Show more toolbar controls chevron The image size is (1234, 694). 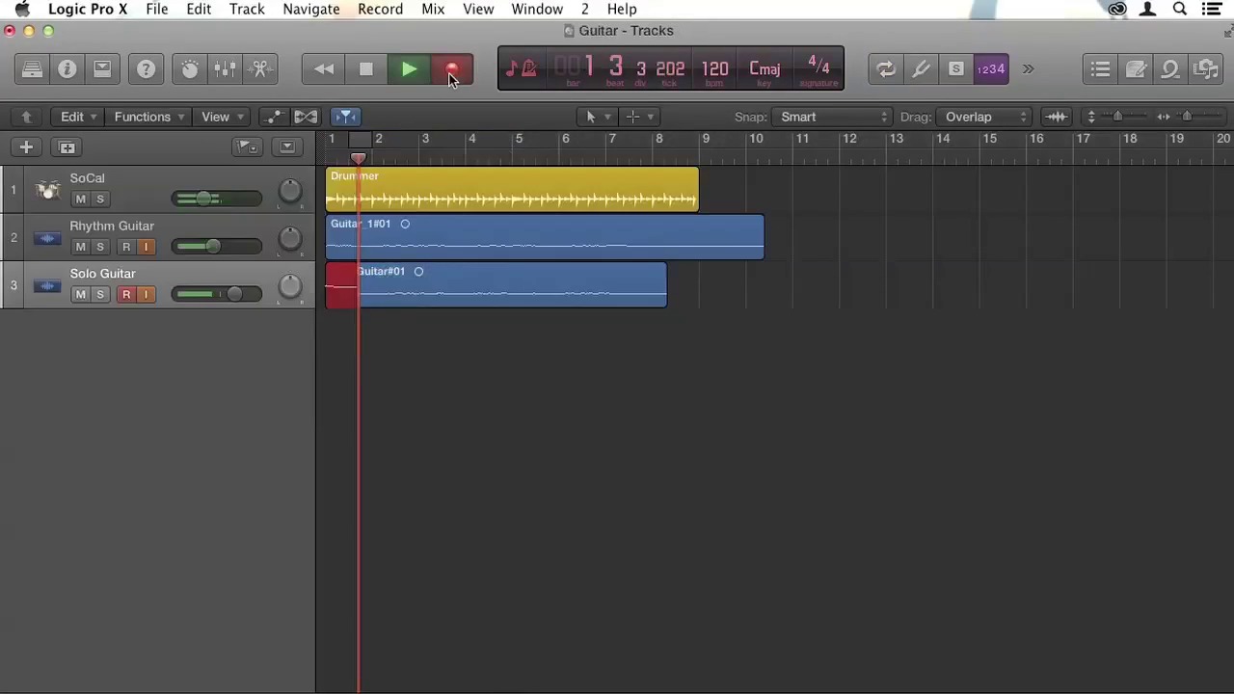(1028, 68)
